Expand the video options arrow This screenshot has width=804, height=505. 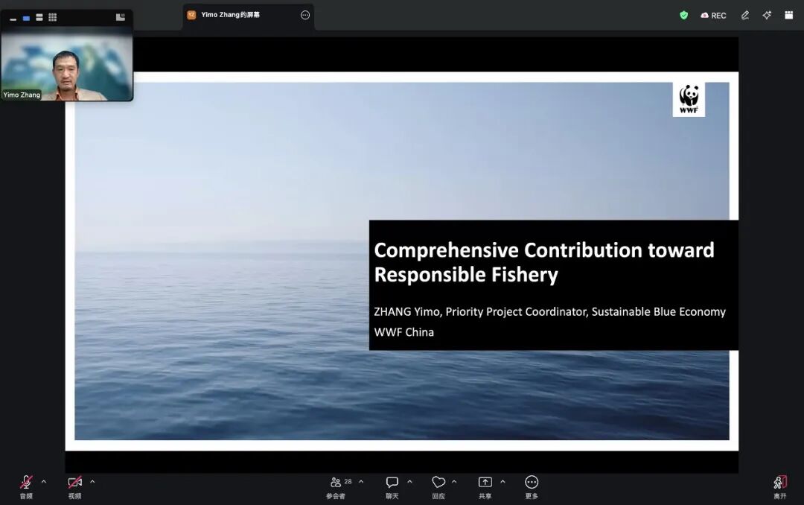pos(92,482)
